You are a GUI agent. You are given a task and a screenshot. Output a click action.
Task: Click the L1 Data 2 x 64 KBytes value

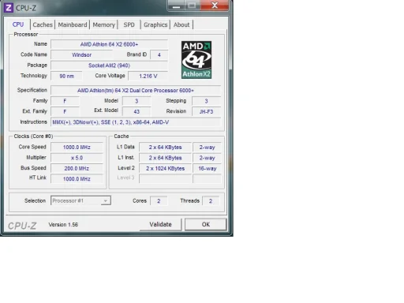165,147
